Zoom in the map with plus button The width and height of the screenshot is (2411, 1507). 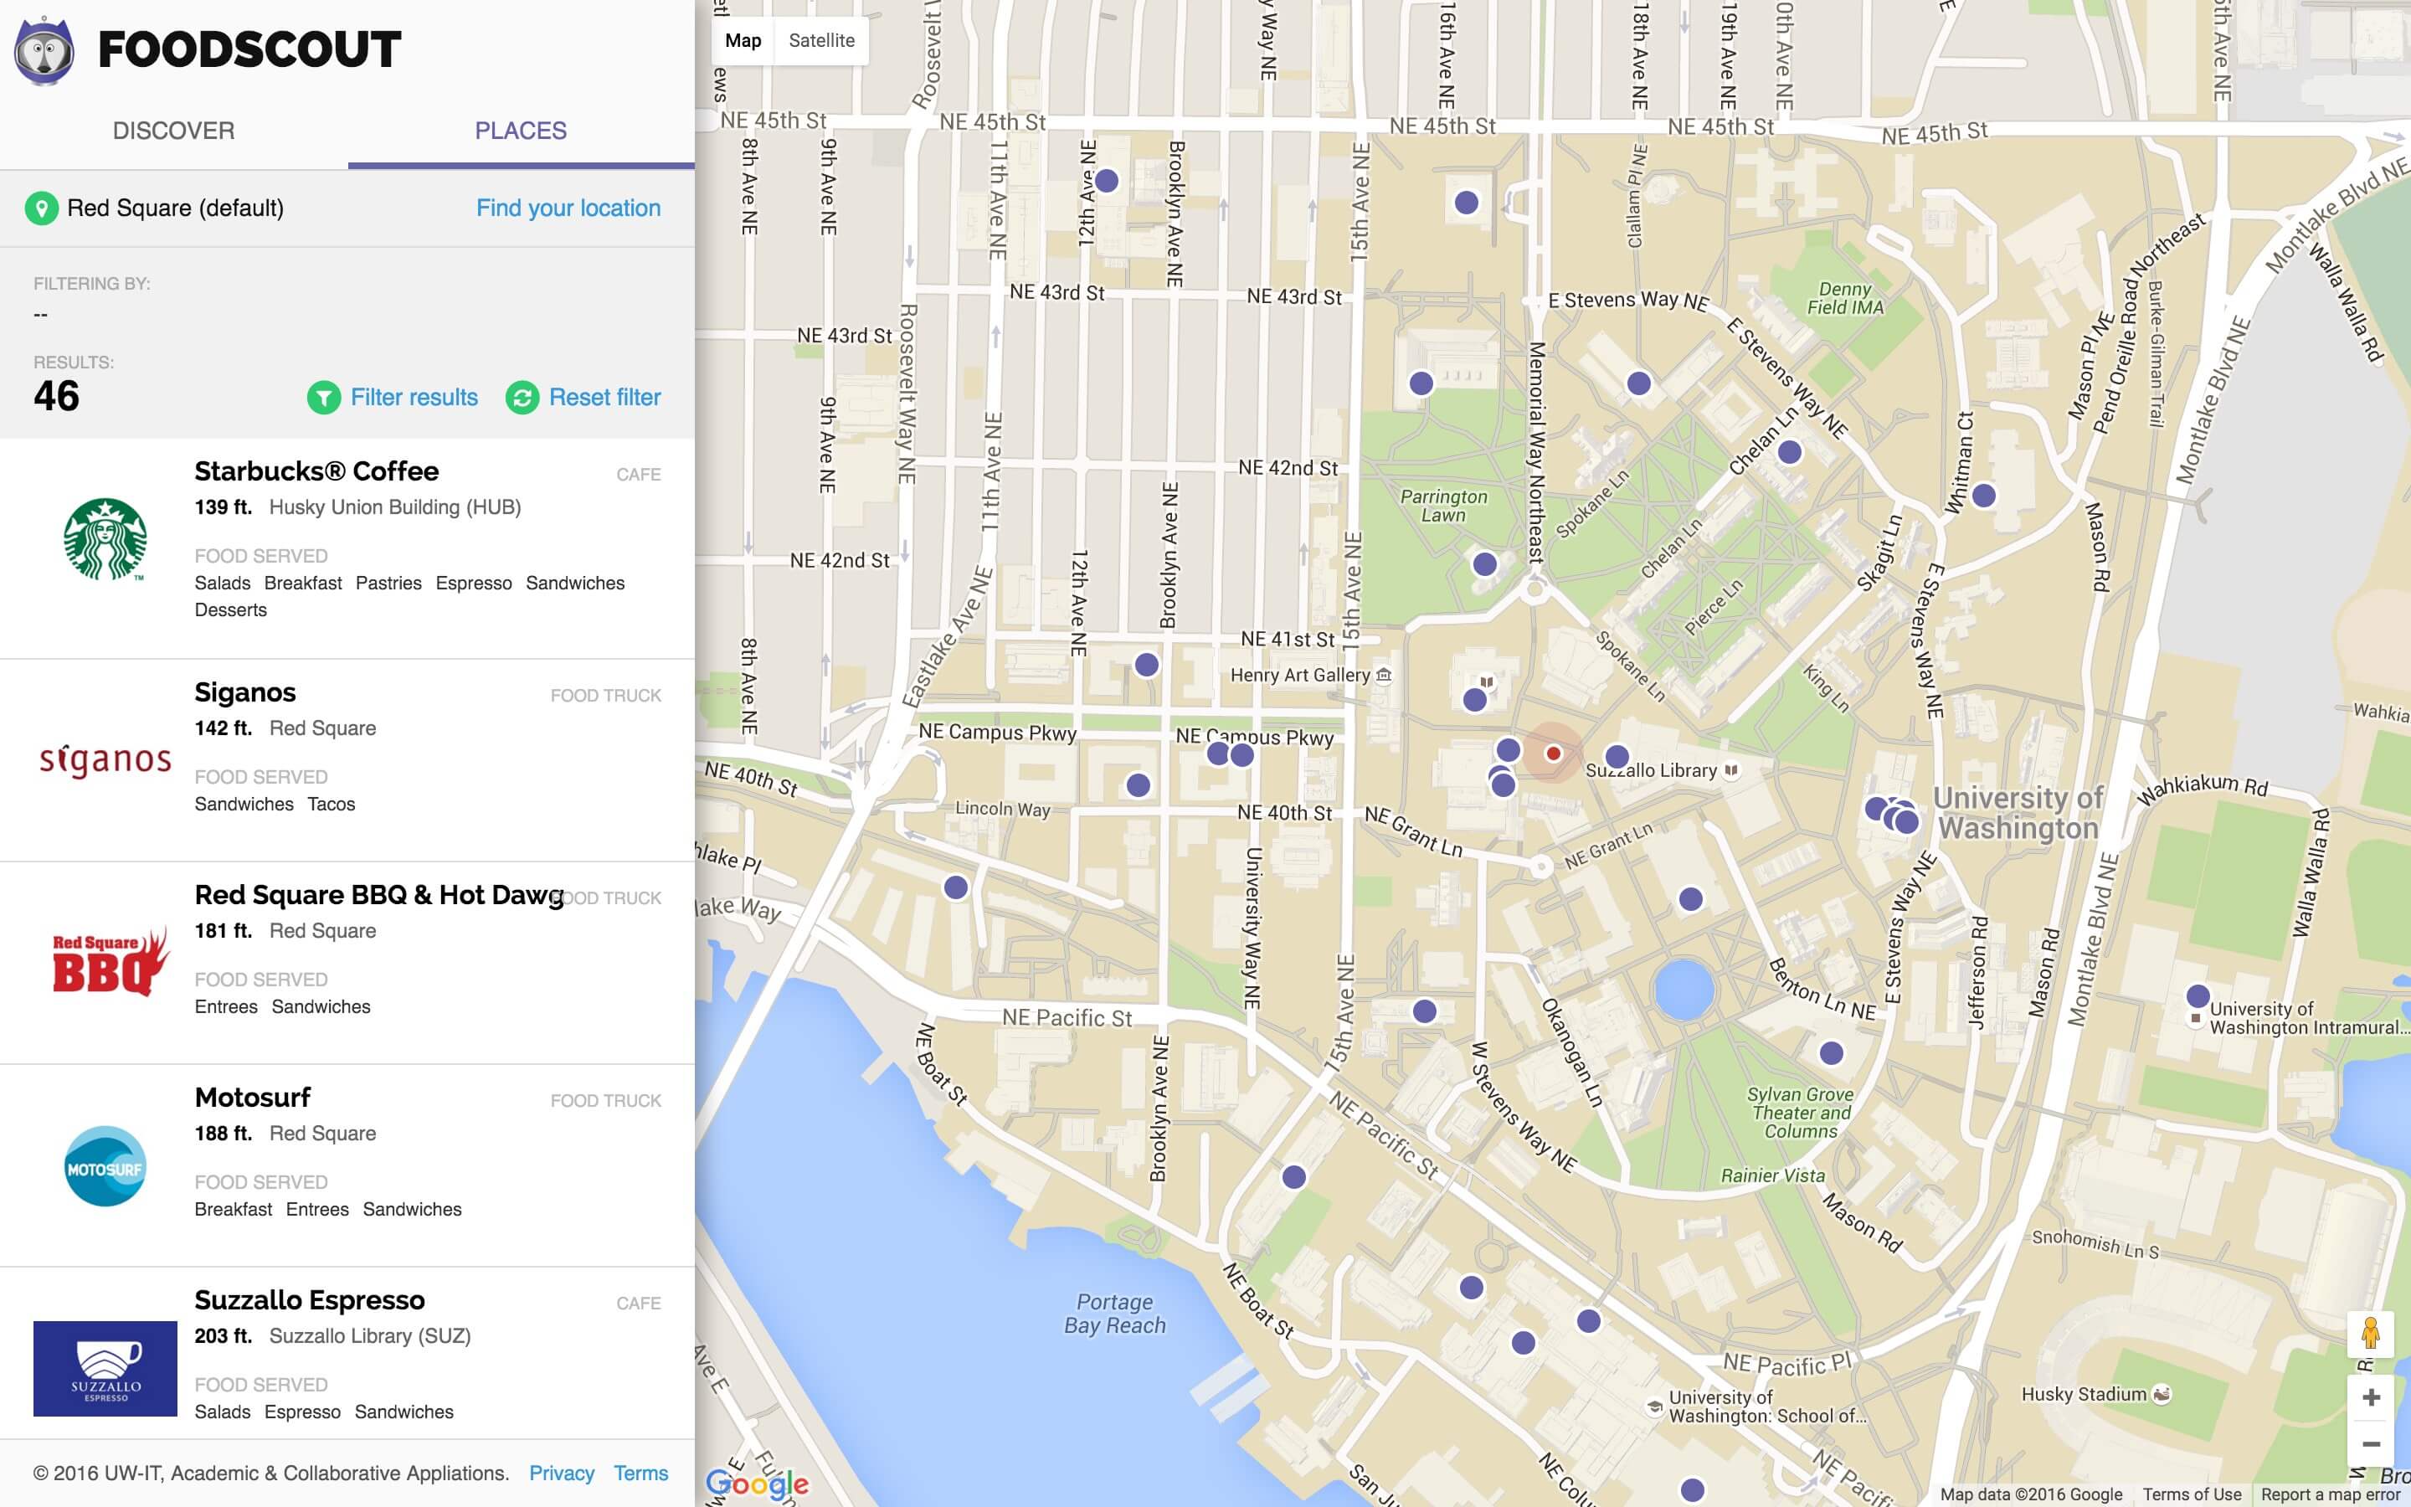(x=2371, y=1397)
